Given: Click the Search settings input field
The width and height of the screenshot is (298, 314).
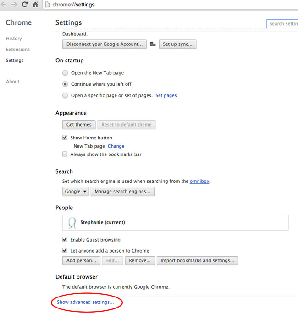Looking at the screenshot, I should 282,24.
